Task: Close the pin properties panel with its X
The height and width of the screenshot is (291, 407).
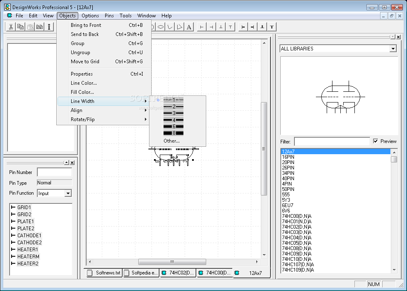Action: tap(72, 162)
